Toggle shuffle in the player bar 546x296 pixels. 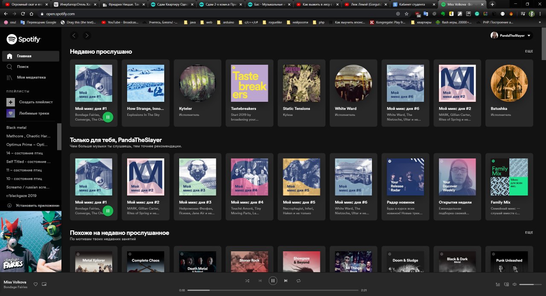pos(247,281)
